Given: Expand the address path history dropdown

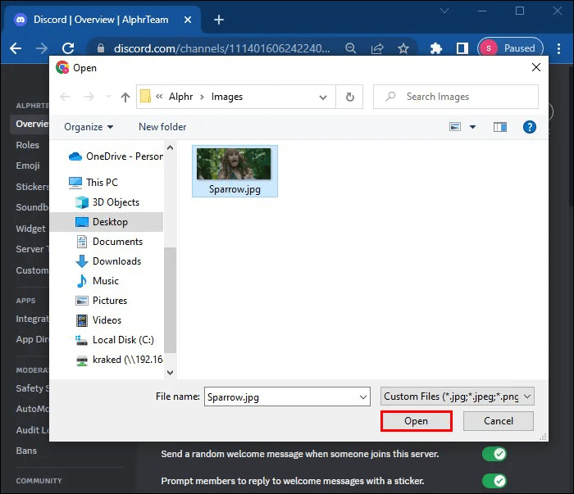Looking at the screenshot, I should (323, 97).
